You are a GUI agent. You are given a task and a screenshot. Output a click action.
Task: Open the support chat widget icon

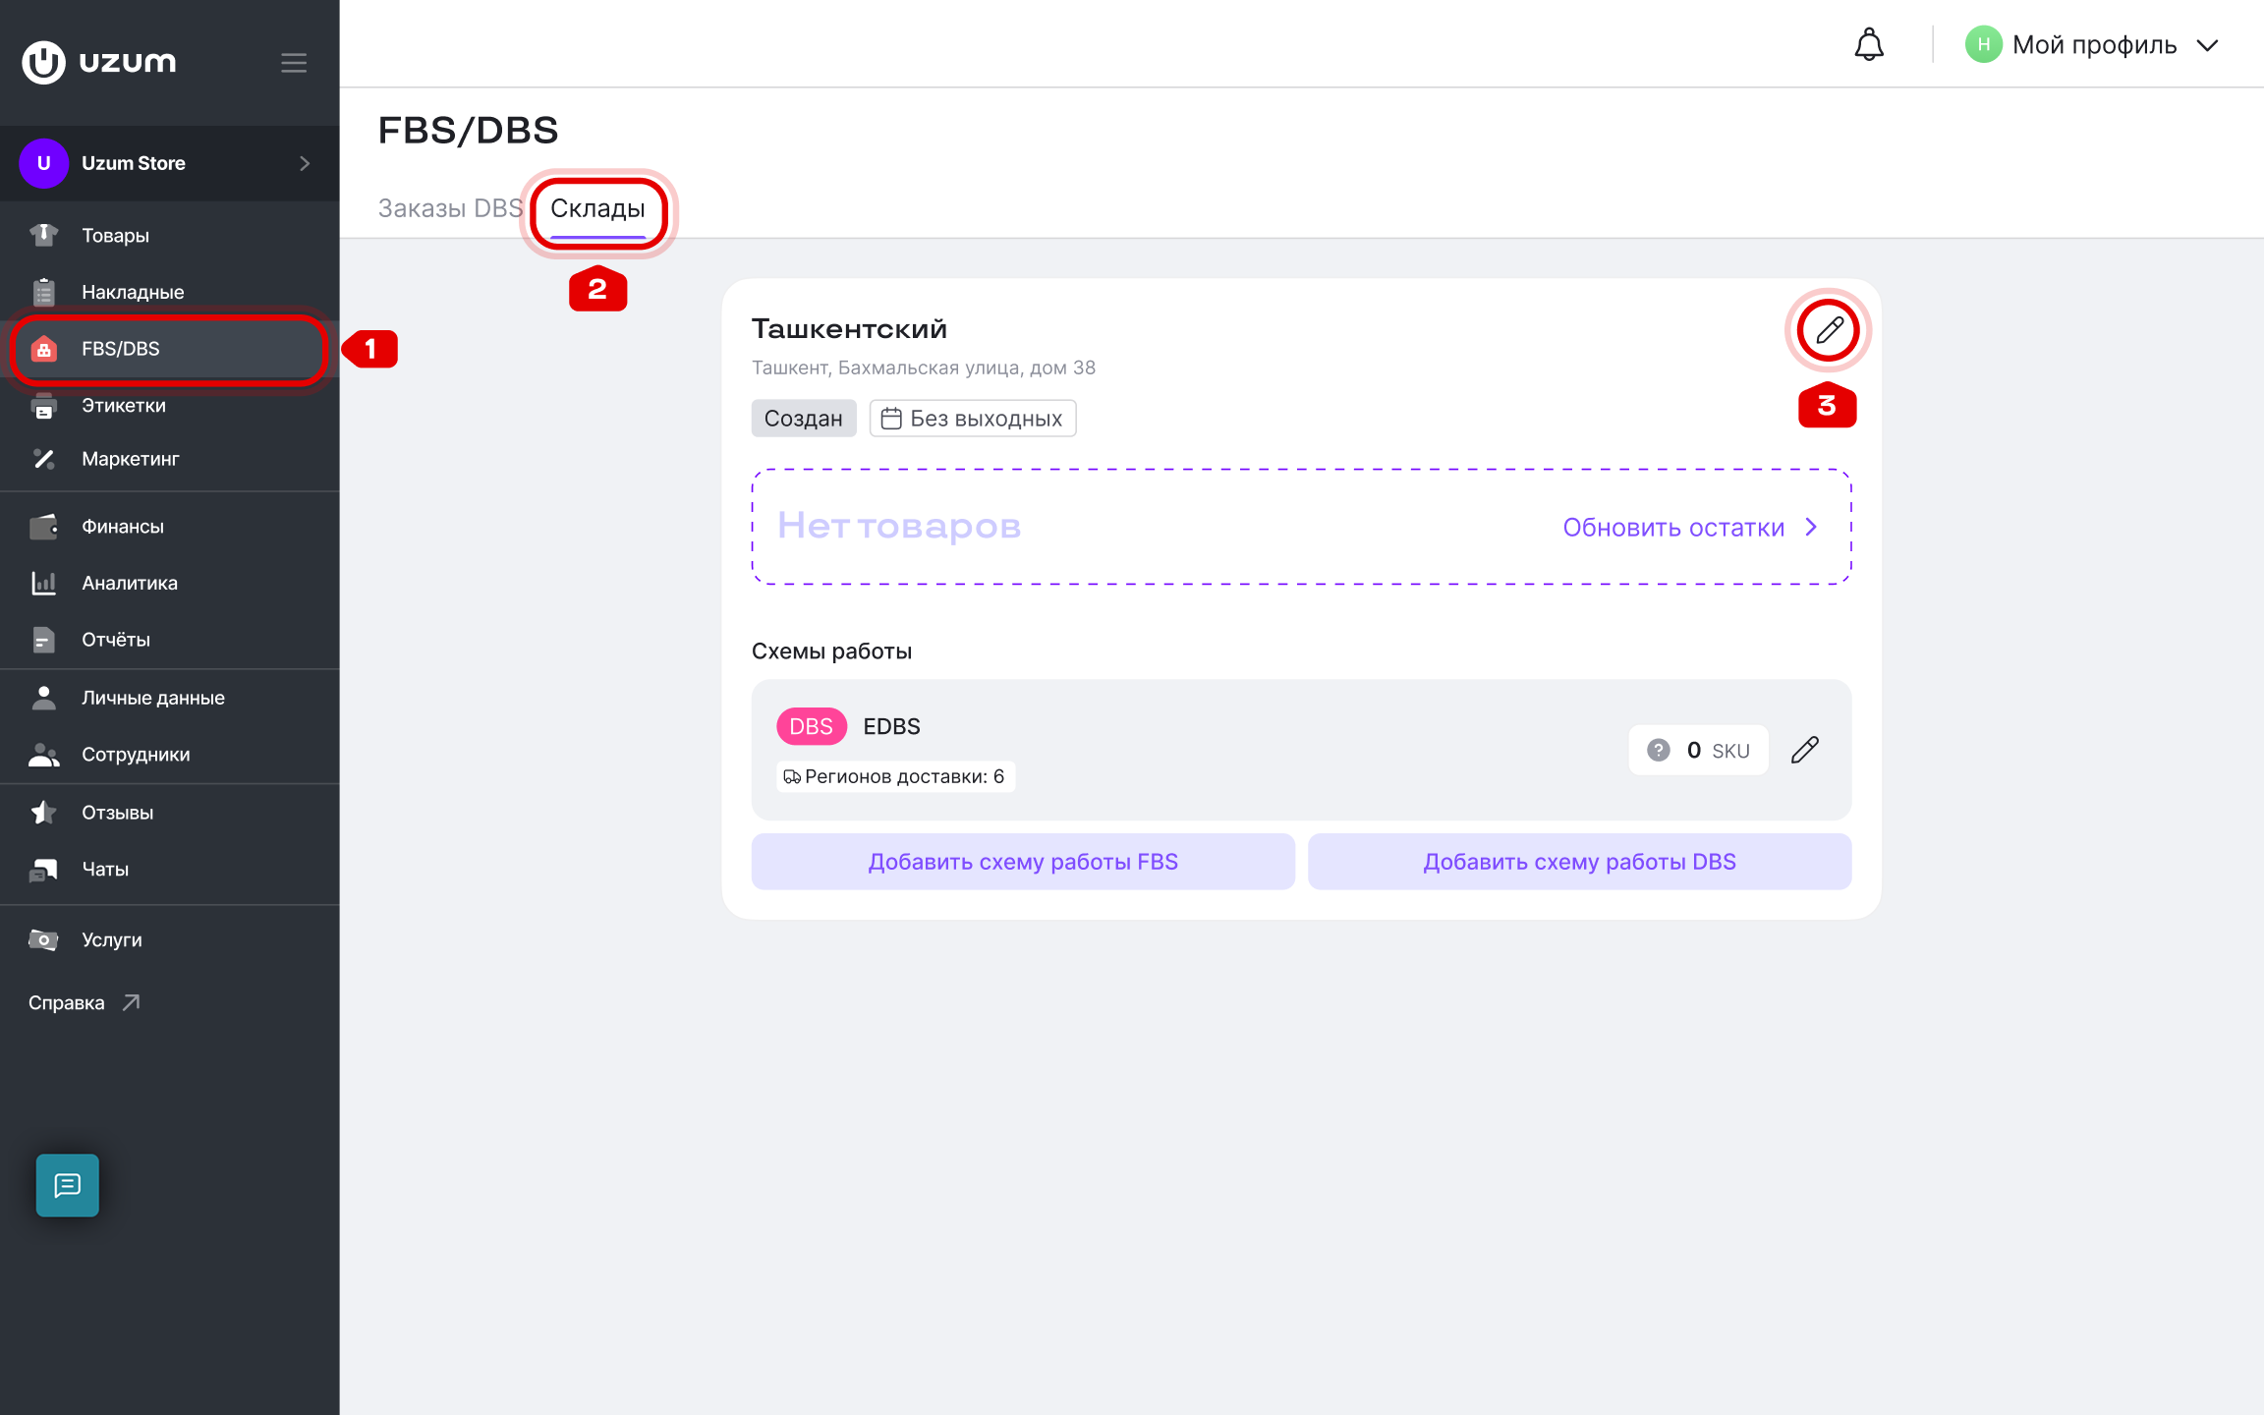click(x=68, y=1185)
